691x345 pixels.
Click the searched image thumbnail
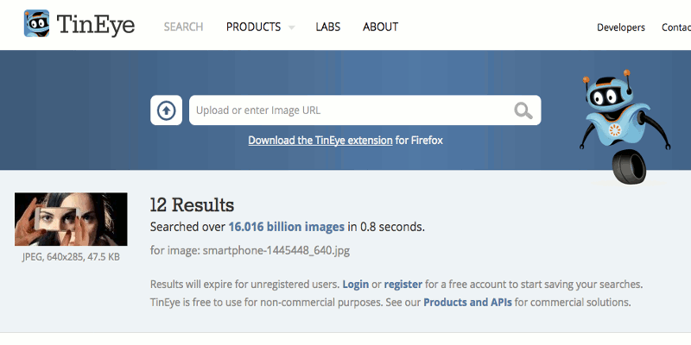(x=71, y=219)
